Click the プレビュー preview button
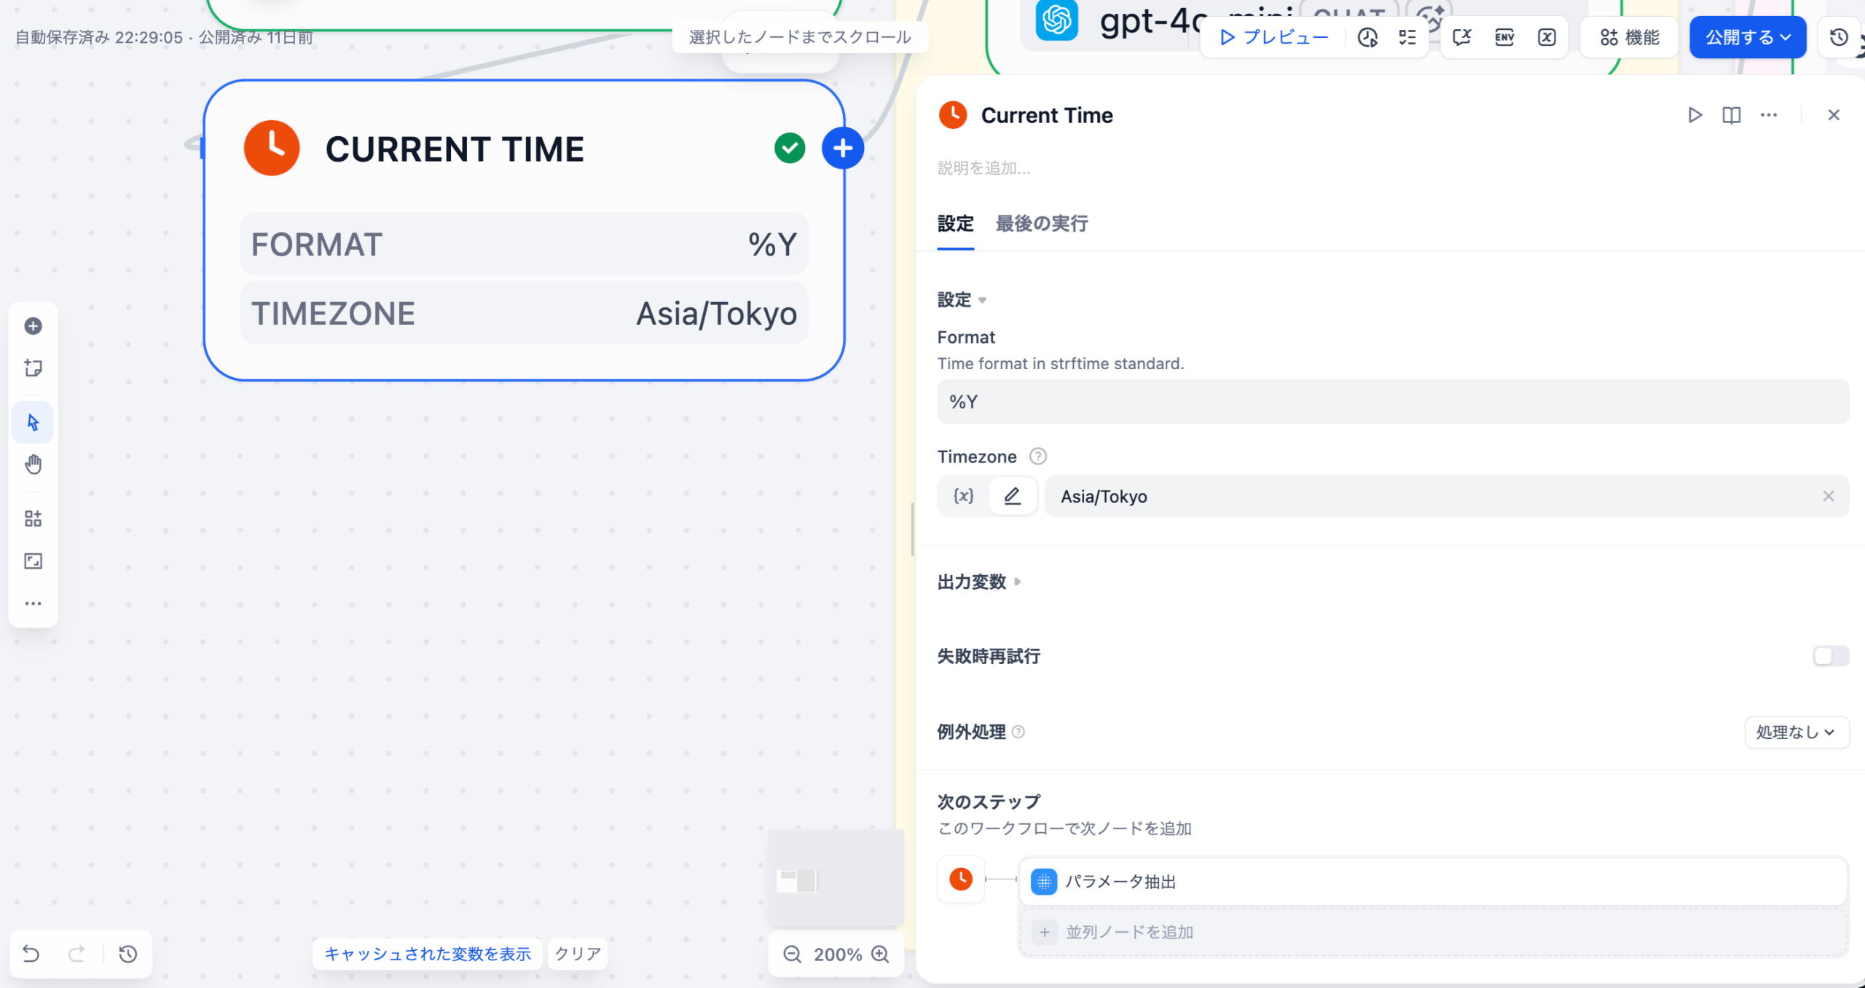 (1274, 37)
